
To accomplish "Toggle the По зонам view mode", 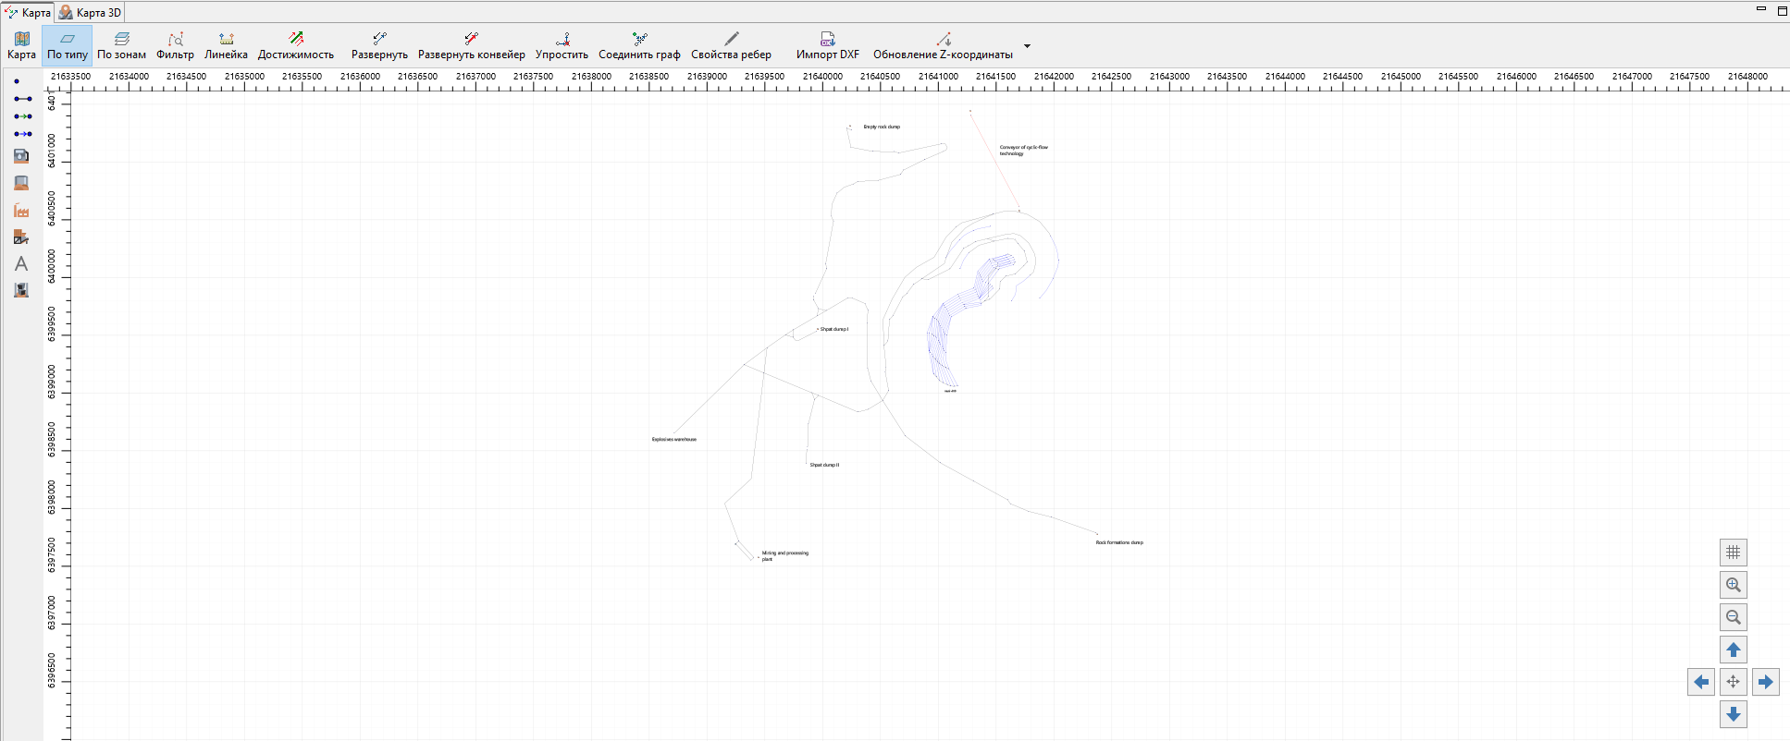I will (121, 45).
